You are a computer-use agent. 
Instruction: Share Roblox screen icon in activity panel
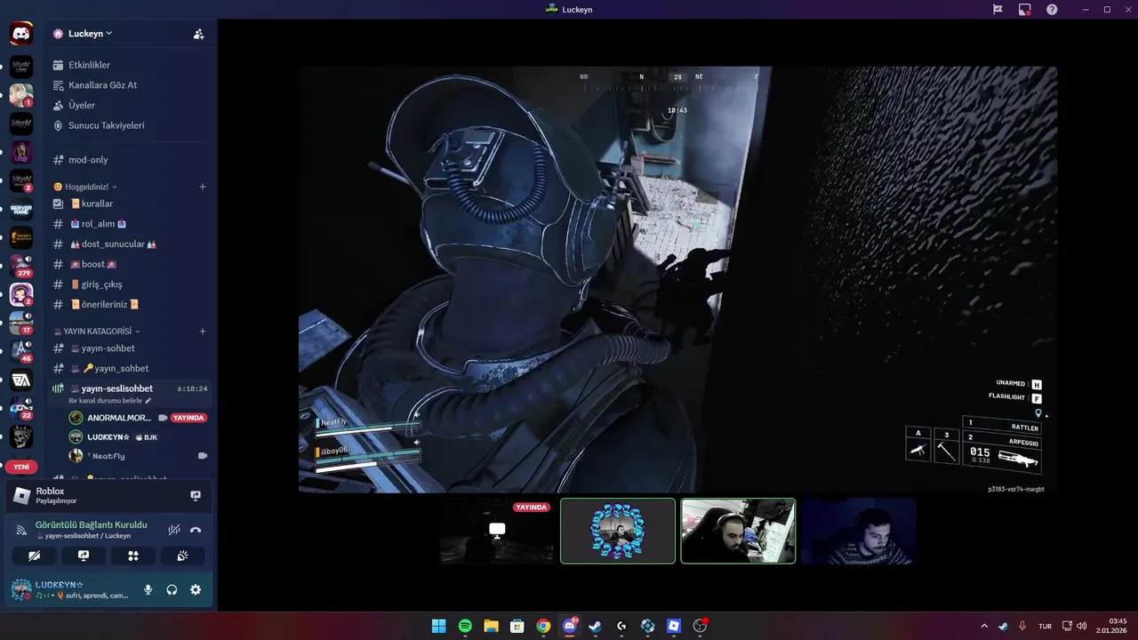pyautogui.click(x=196, y=496)
